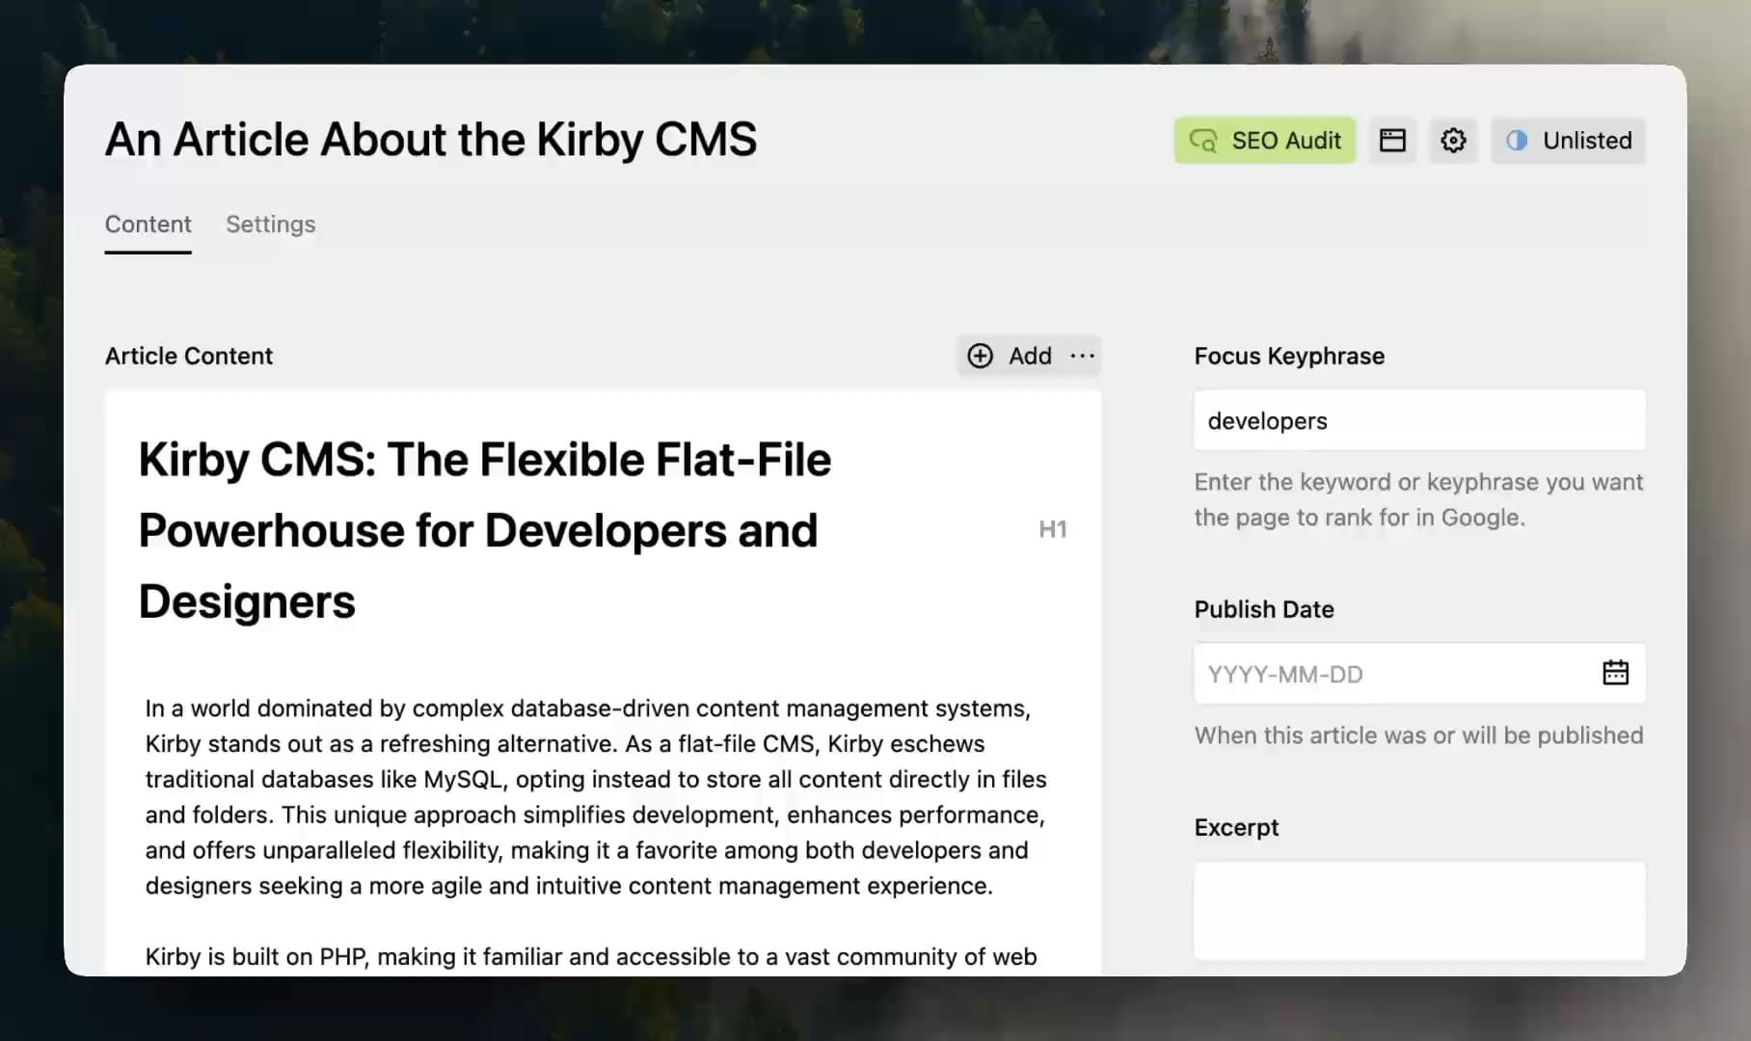Click the Publish Date field label

[x=1263, y=609]
